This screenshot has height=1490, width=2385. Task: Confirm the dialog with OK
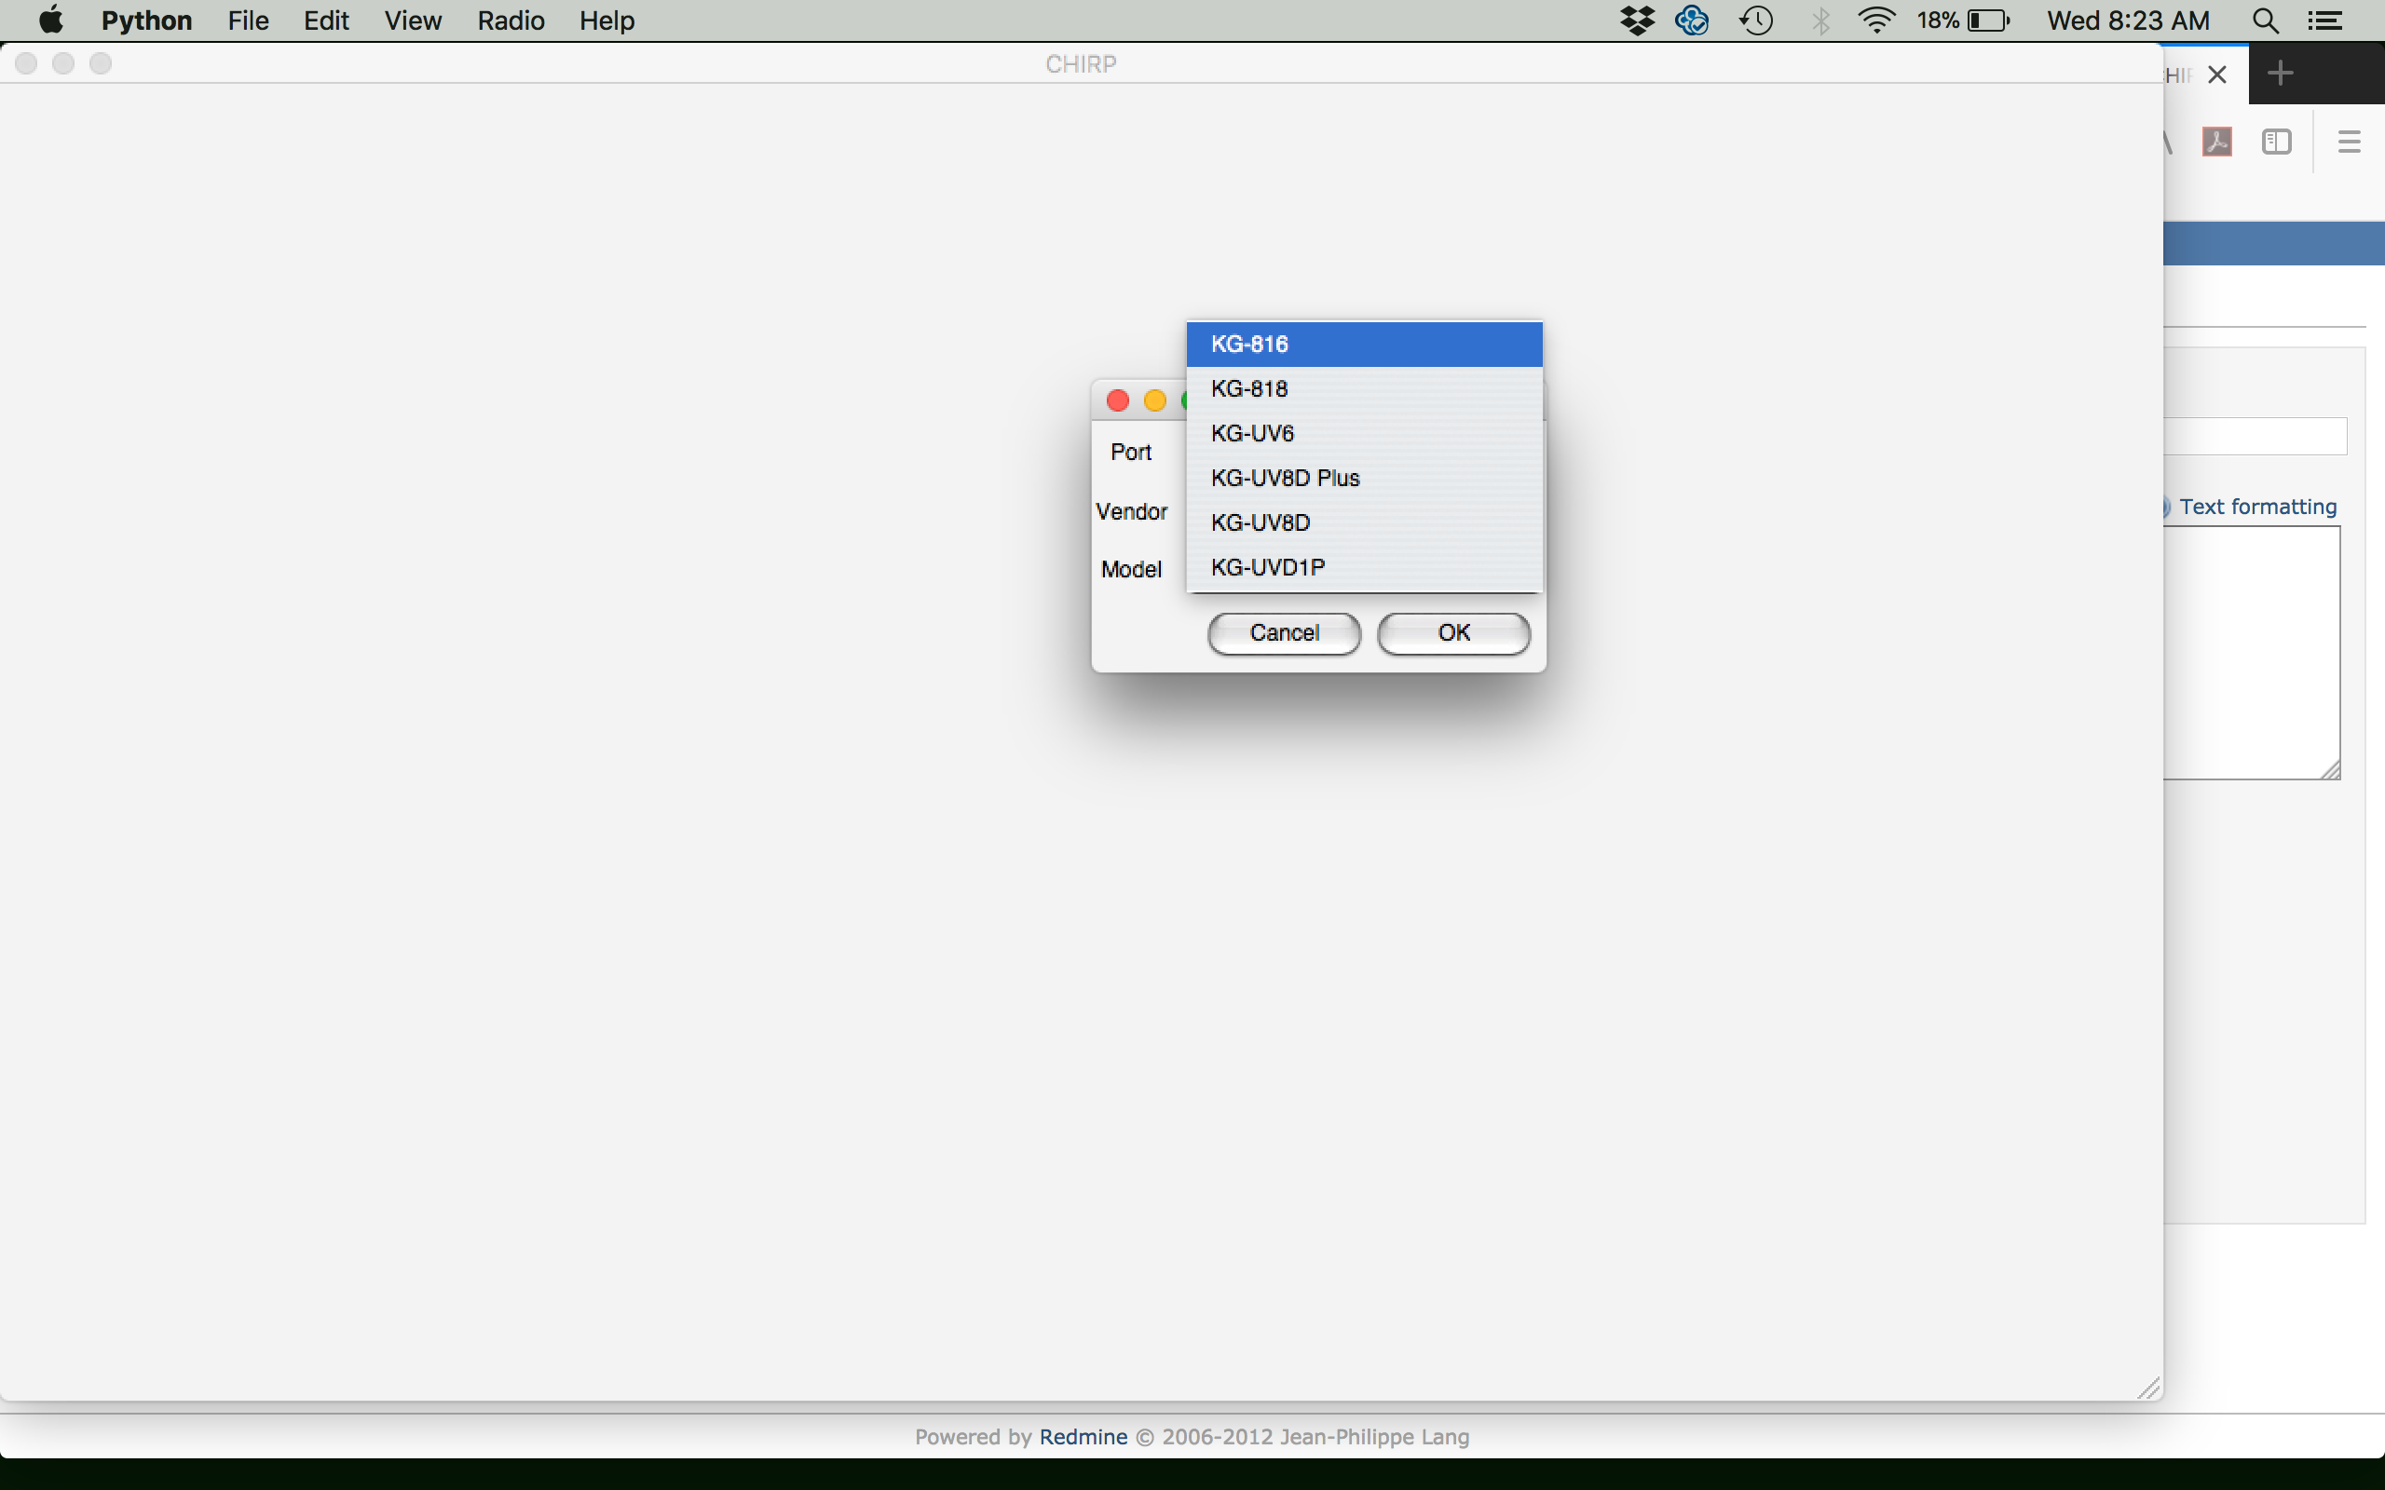click(x=1453, y=632)
